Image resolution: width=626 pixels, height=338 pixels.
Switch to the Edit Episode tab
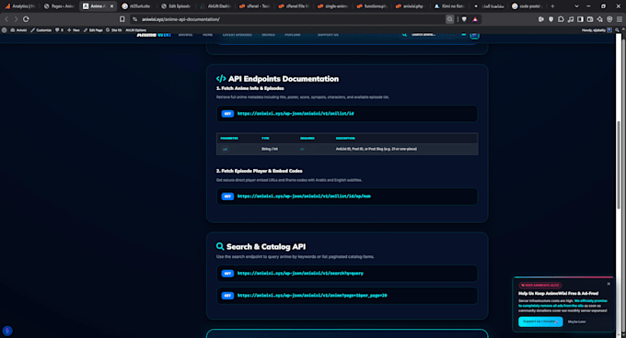[x=176, y=6]
